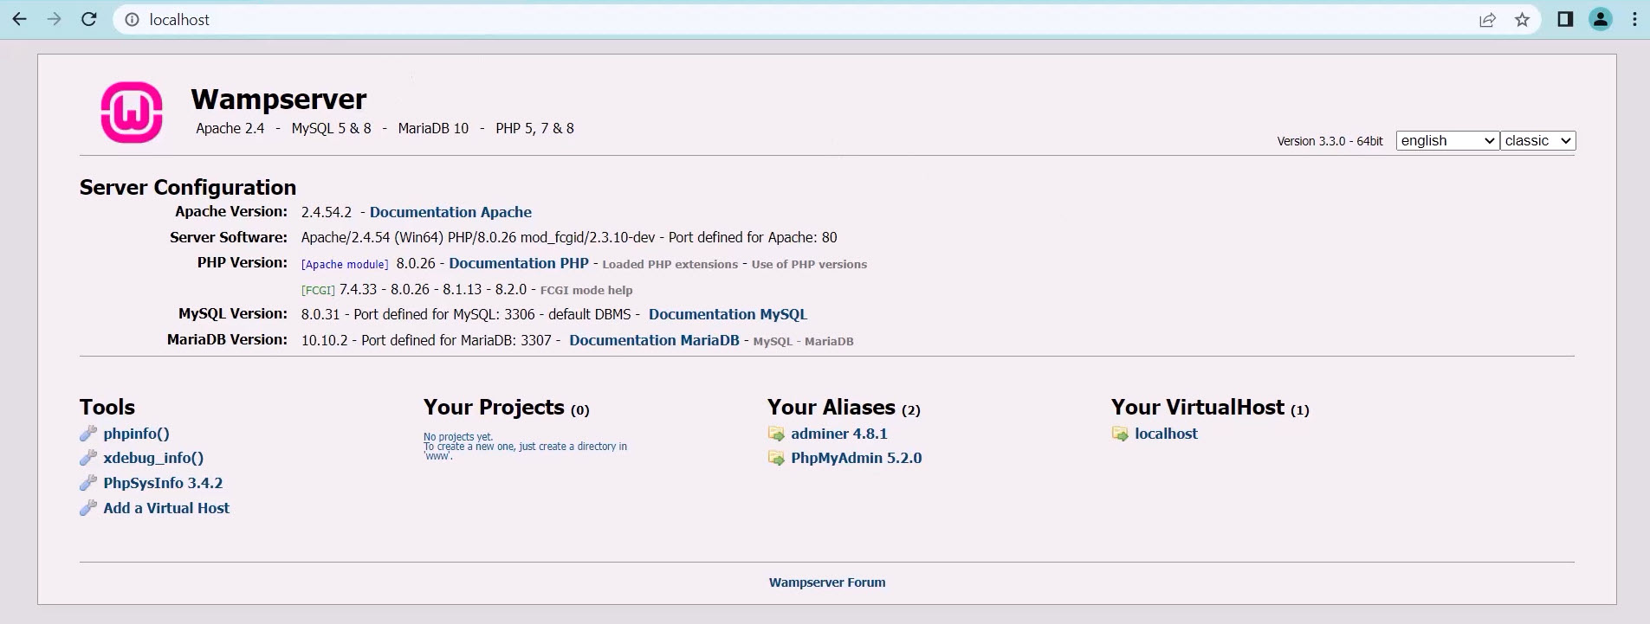Image resolution: width=1650 pixels, height=624 pixels.
Task: Open phpinfo() tool
Action: tap(136, 434)
